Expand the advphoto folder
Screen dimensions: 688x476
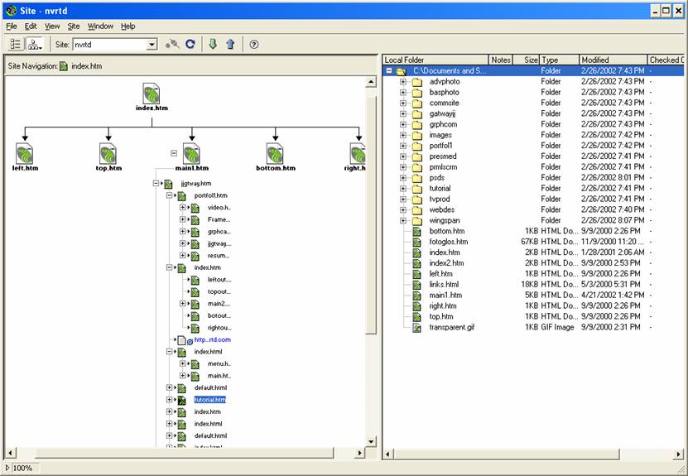click(x=403, y=82)
